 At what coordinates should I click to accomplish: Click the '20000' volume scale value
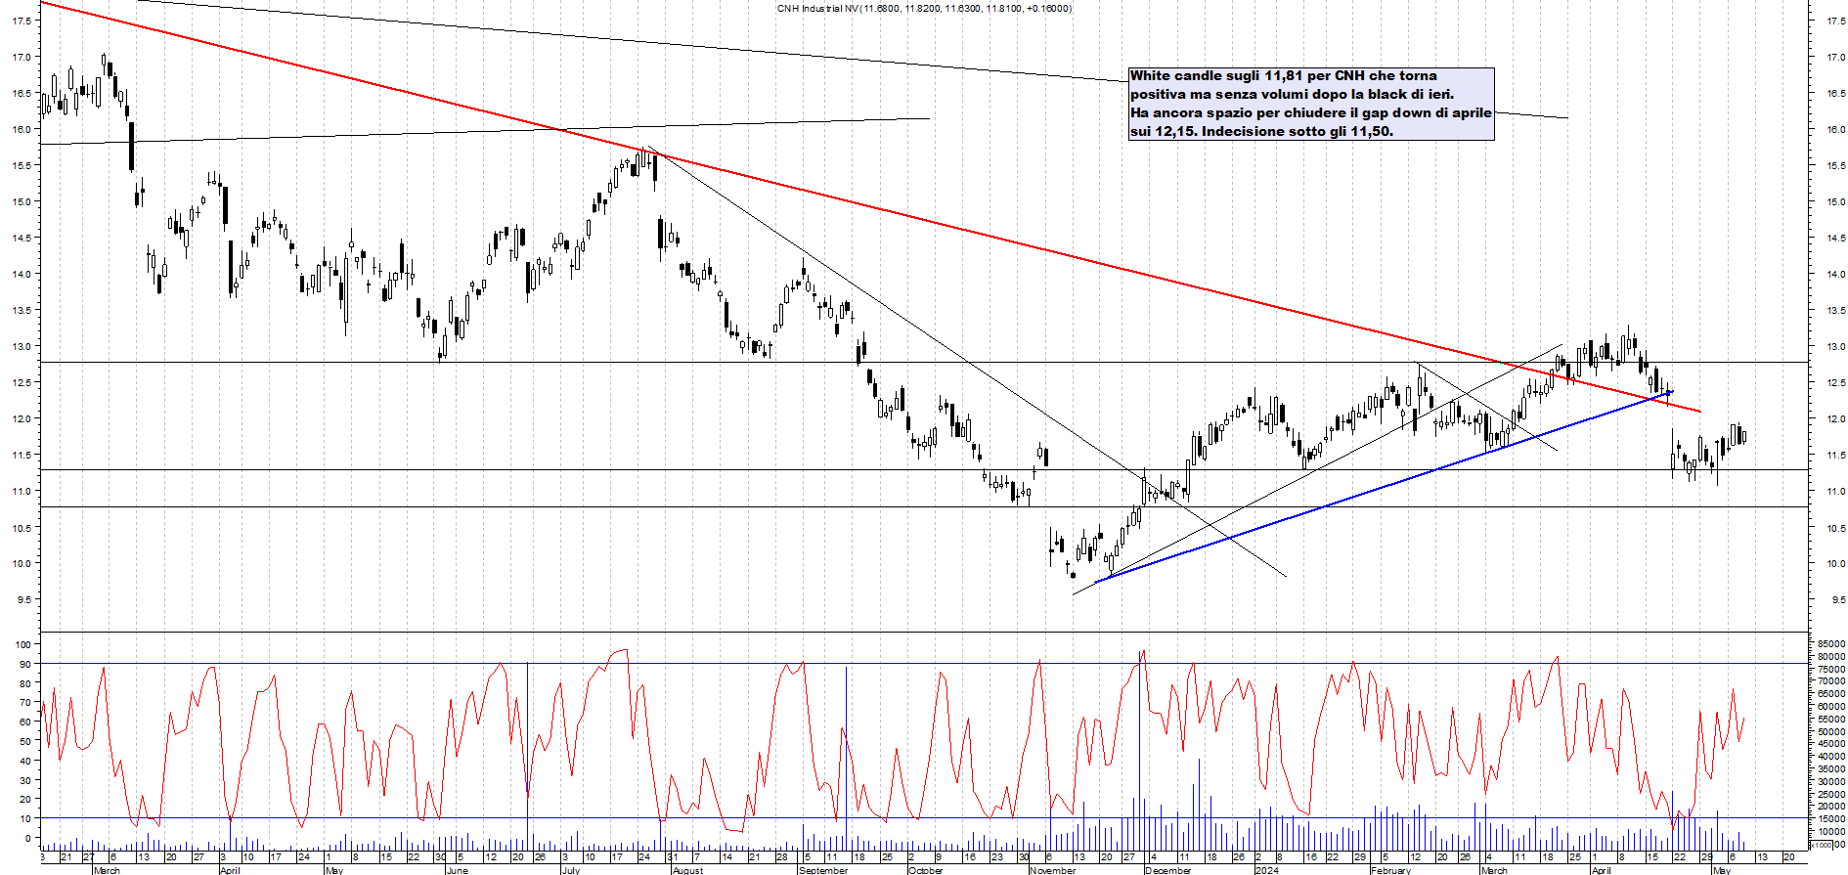click(x=1831, y=807)
